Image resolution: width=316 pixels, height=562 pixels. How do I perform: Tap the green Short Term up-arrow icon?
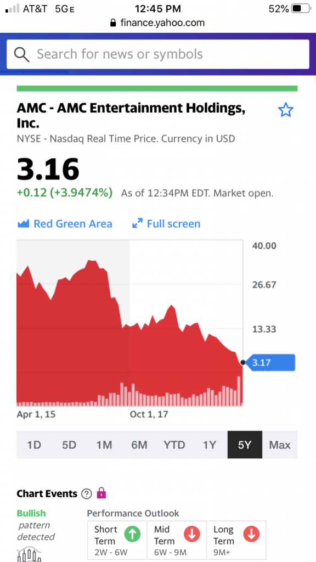click(x=132, y=535)
